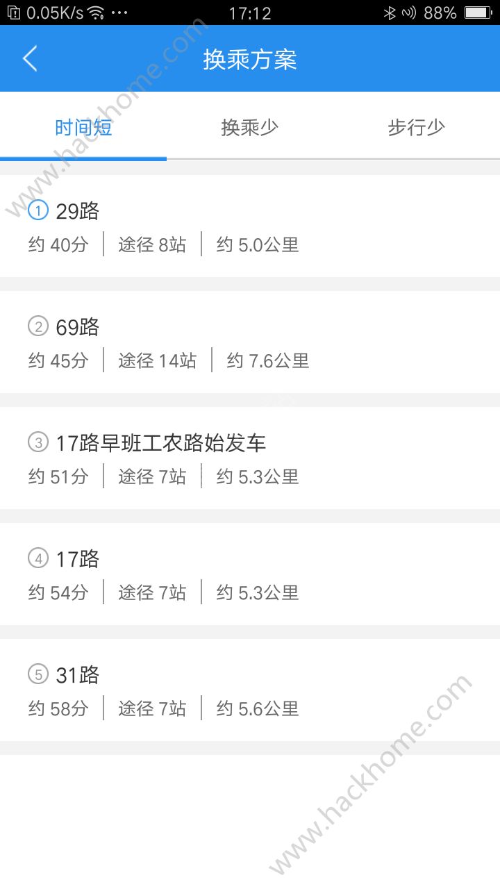Switch to the 时间短 tab
Screen dimensions: 500x889
point(83,128)
